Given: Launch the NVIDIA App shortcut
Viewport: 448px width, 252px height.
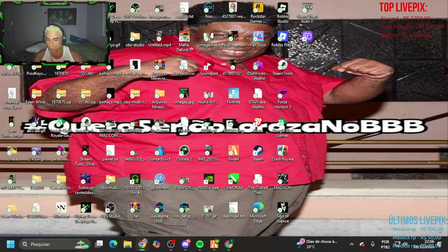Looking at the screenshot, I should (x=209, y=182).
